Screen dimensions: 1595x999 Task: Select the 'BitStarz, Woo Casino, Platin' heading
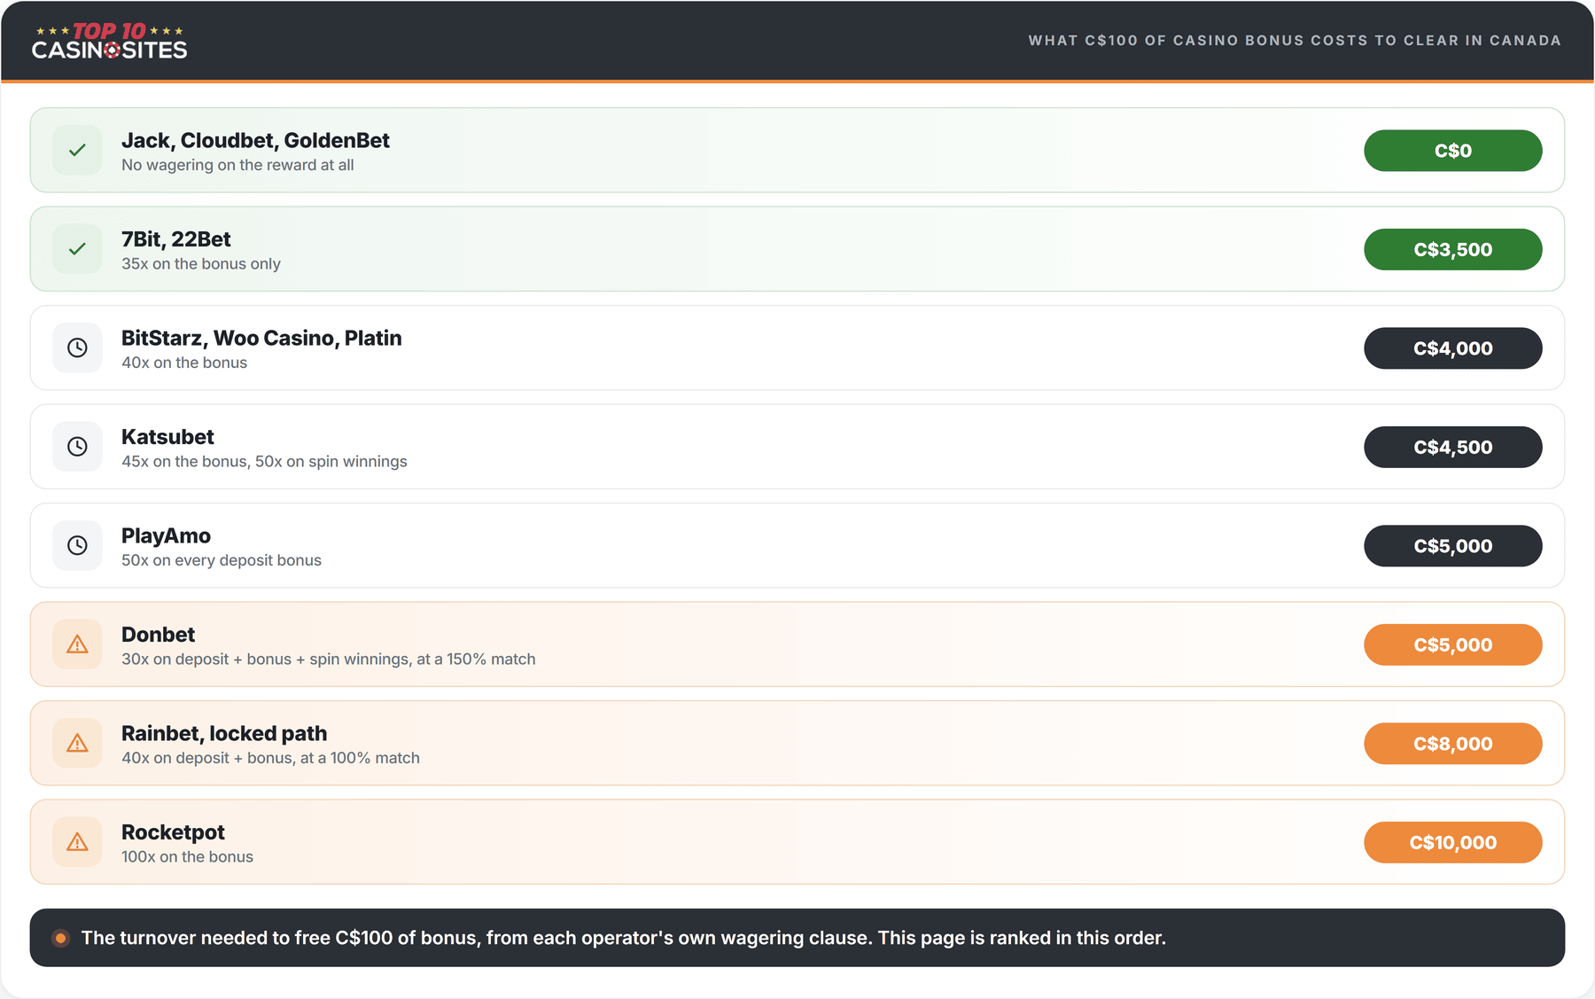(x=261, y=338)
